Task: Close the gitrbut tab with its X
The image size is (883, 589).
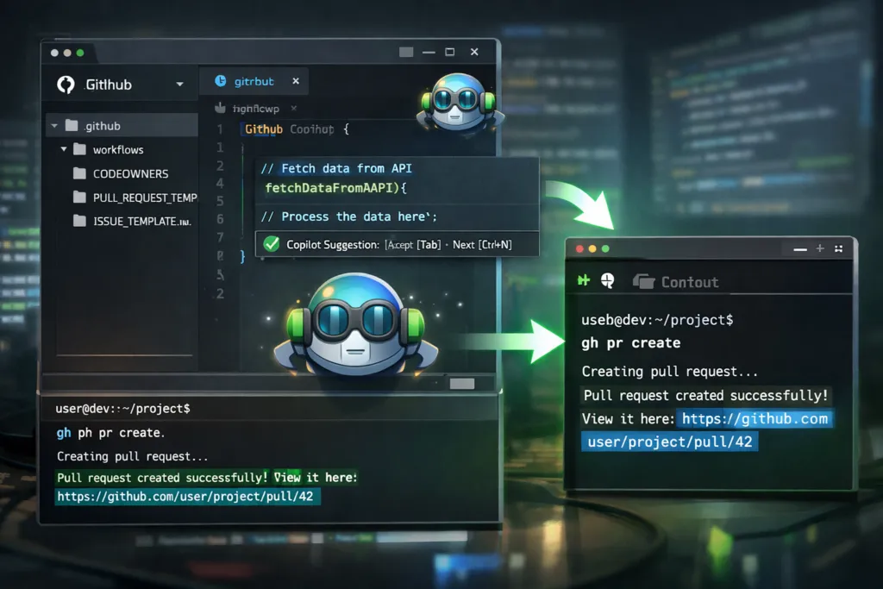Action: pyautogui.click(x=296, y=81)
